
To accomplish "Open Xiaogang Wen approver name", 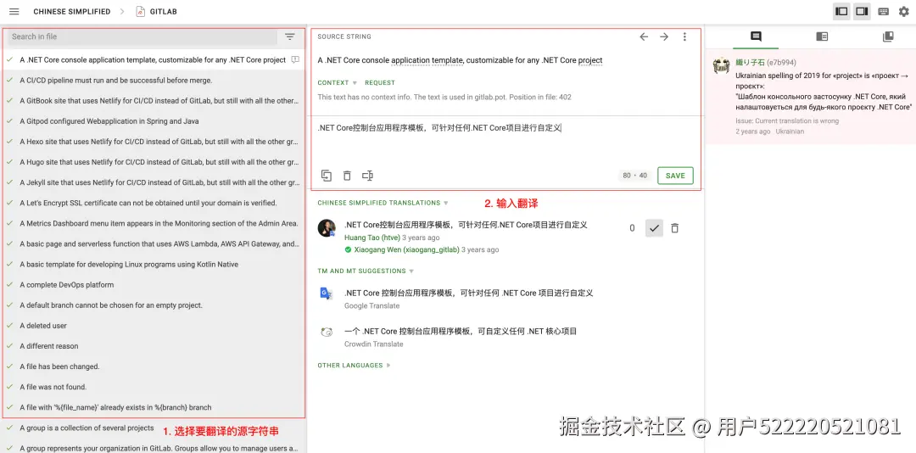I will [x=405, y=249].
